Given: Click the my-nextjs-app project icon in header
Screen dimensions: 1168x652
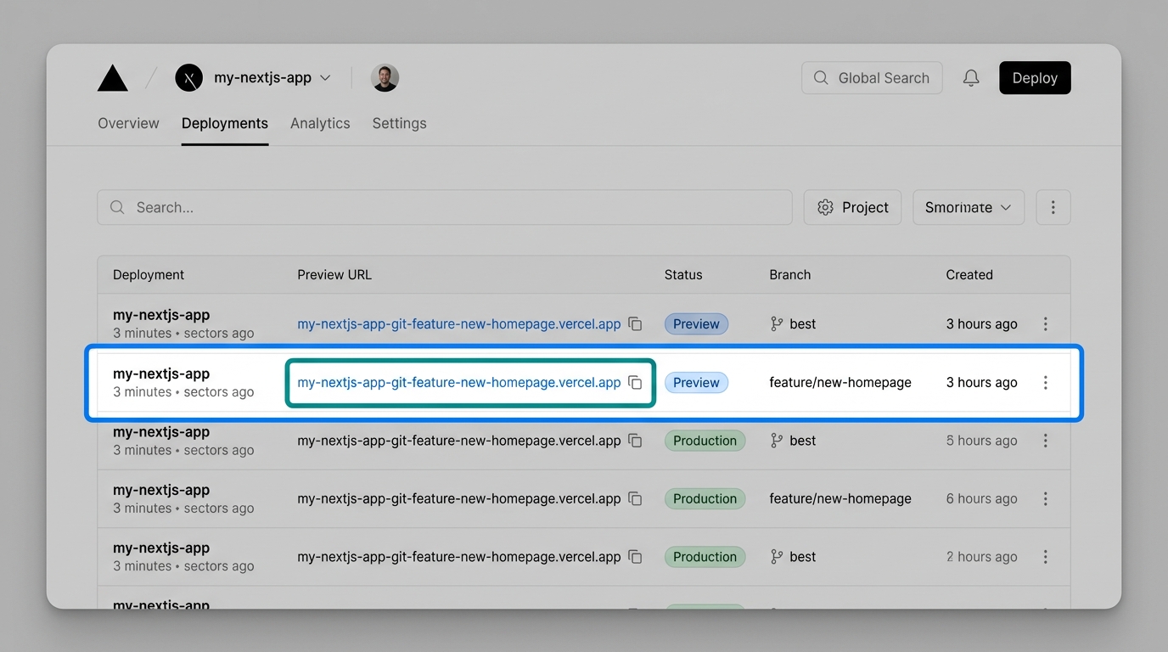Looking at the screenshot, I should [x=188, y=78].
